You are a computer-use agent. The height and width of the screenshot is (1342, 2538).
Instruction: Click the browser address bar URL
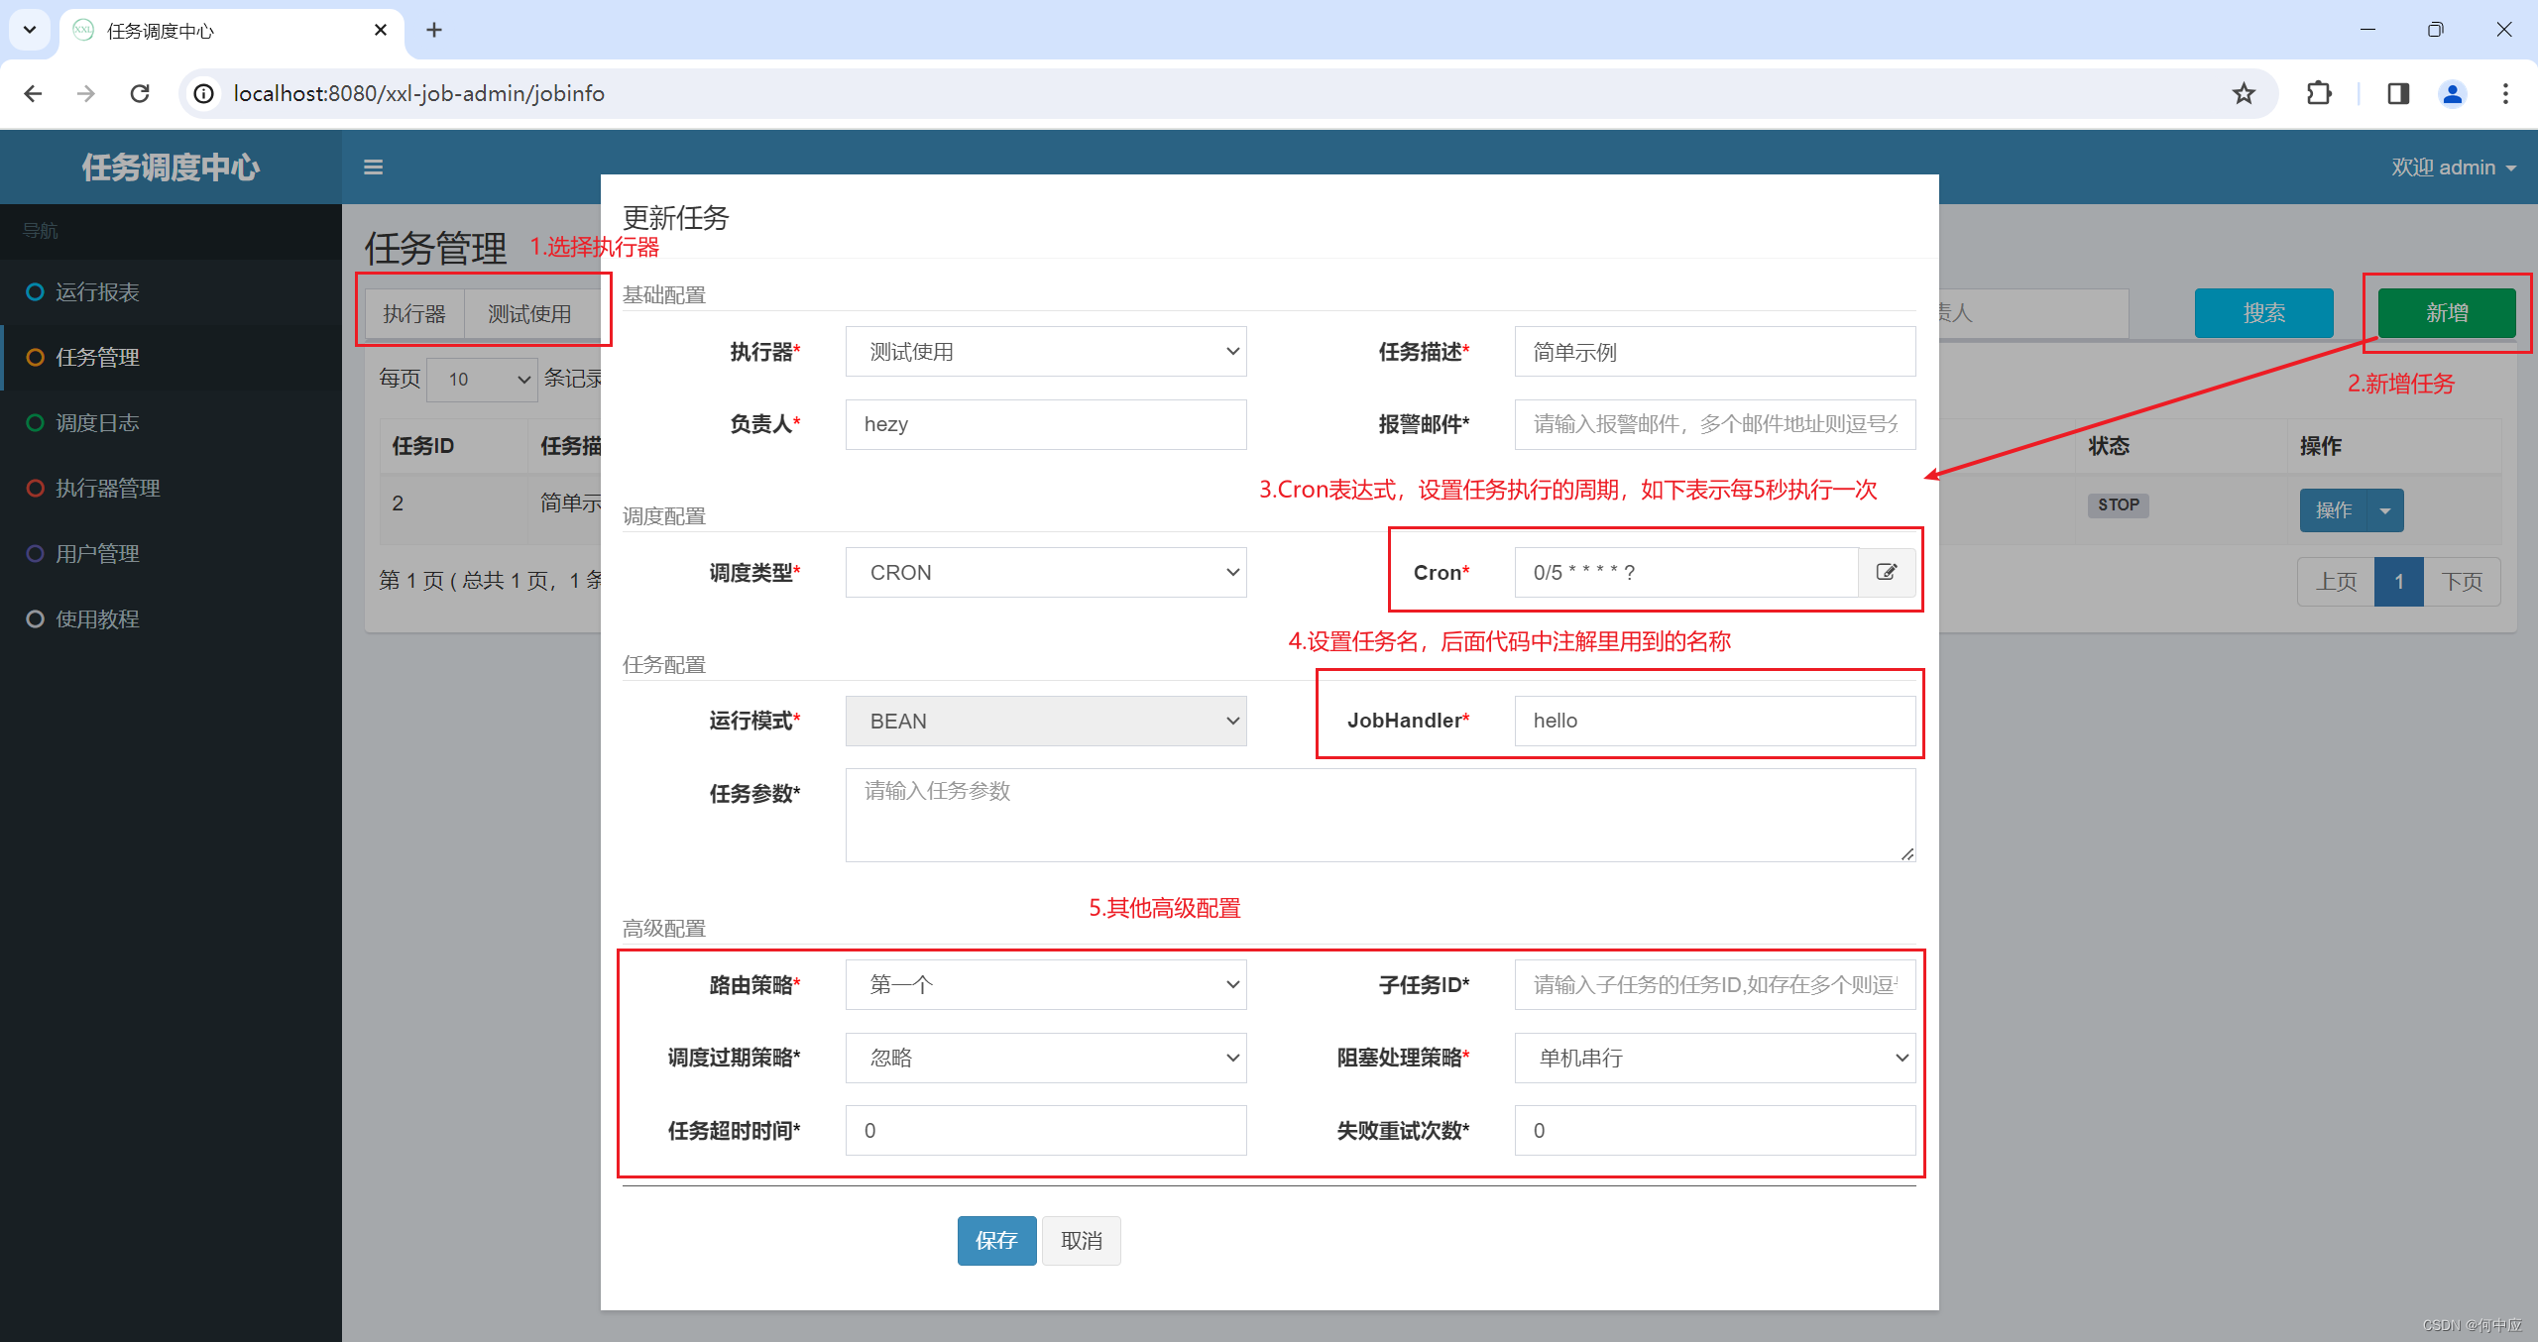(418, 93)
